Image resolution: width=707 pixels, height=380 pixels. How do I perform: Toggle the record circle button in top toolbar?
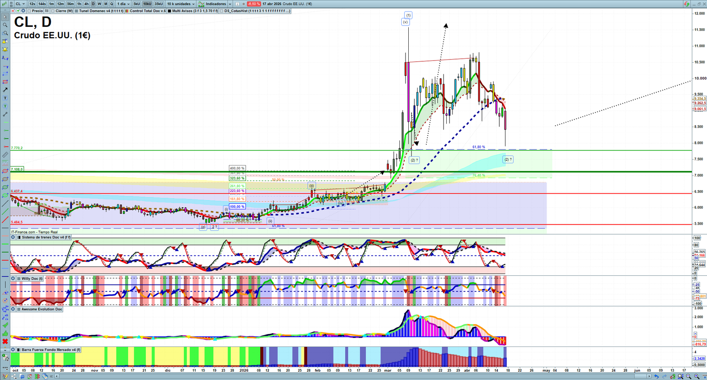pos(243,4)
